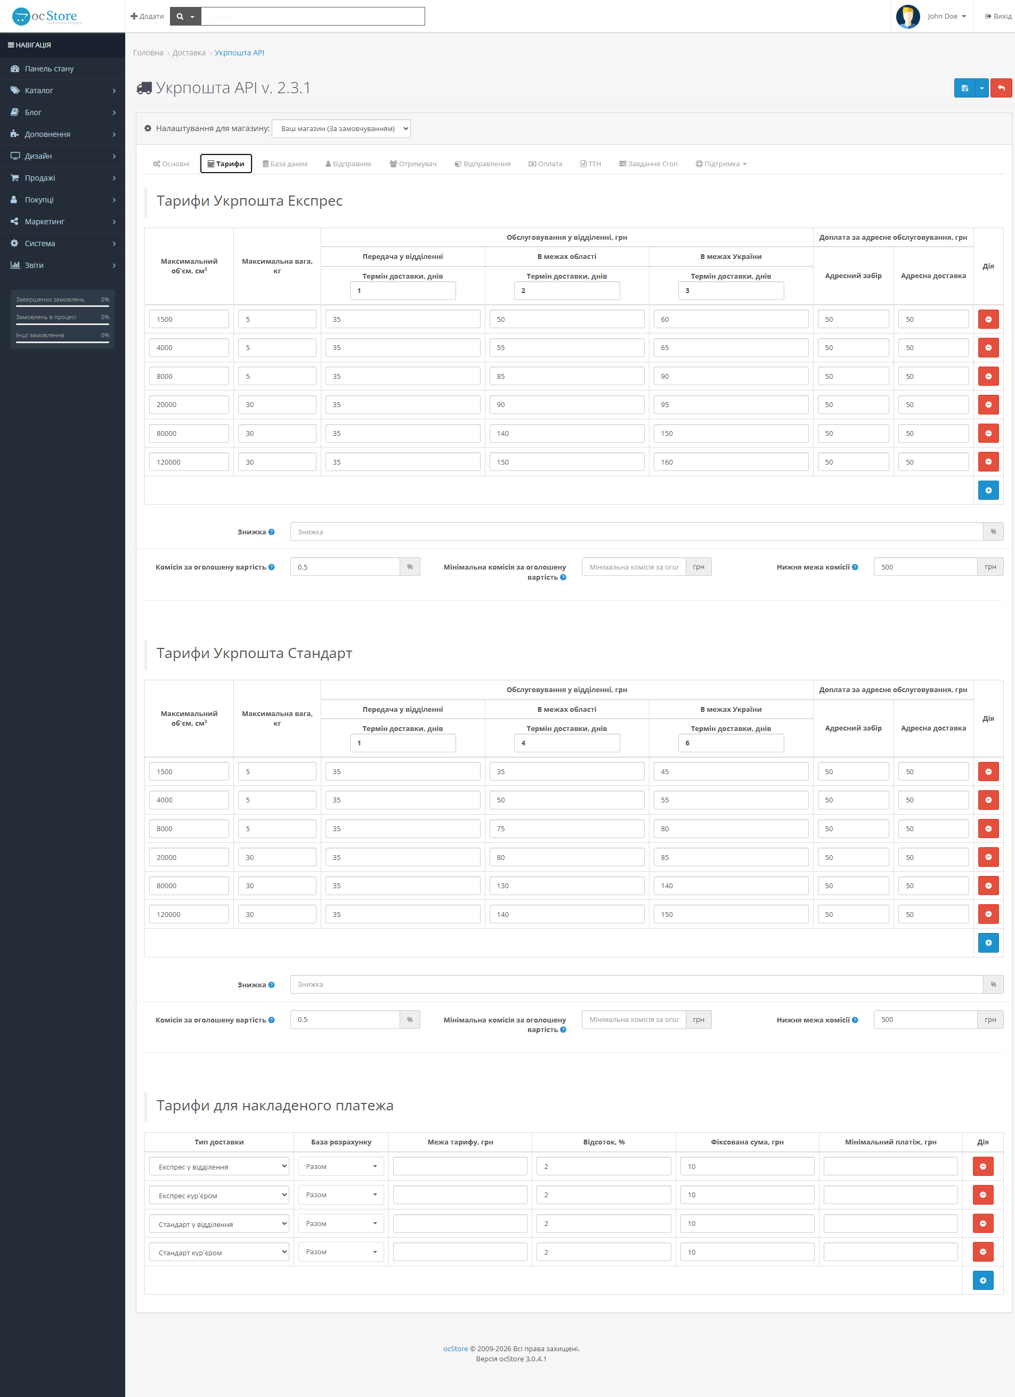
Task: Click help icon beside Express 'Комісія за оголошену вартість'
Action: (x=272, y=567)
